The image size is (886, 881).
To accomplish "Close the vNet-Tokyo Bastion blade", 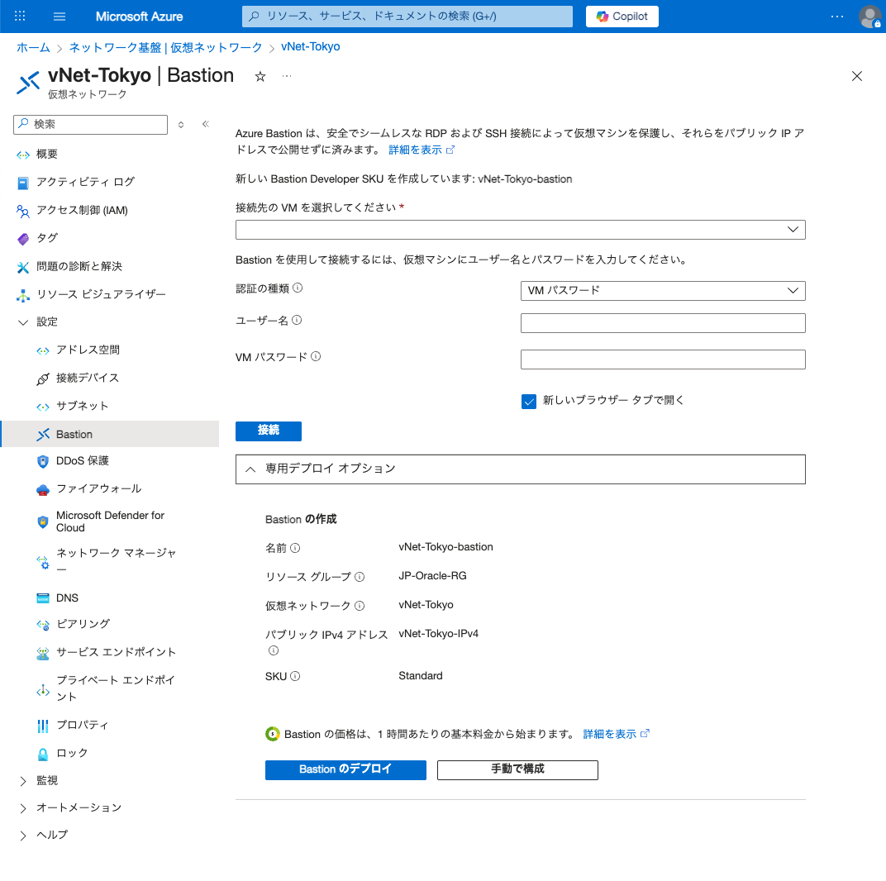I will pos(856,76).
